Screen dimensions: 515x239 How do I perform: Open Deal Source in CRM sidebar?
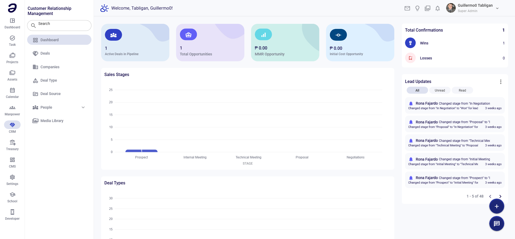(x=59, y=94)
